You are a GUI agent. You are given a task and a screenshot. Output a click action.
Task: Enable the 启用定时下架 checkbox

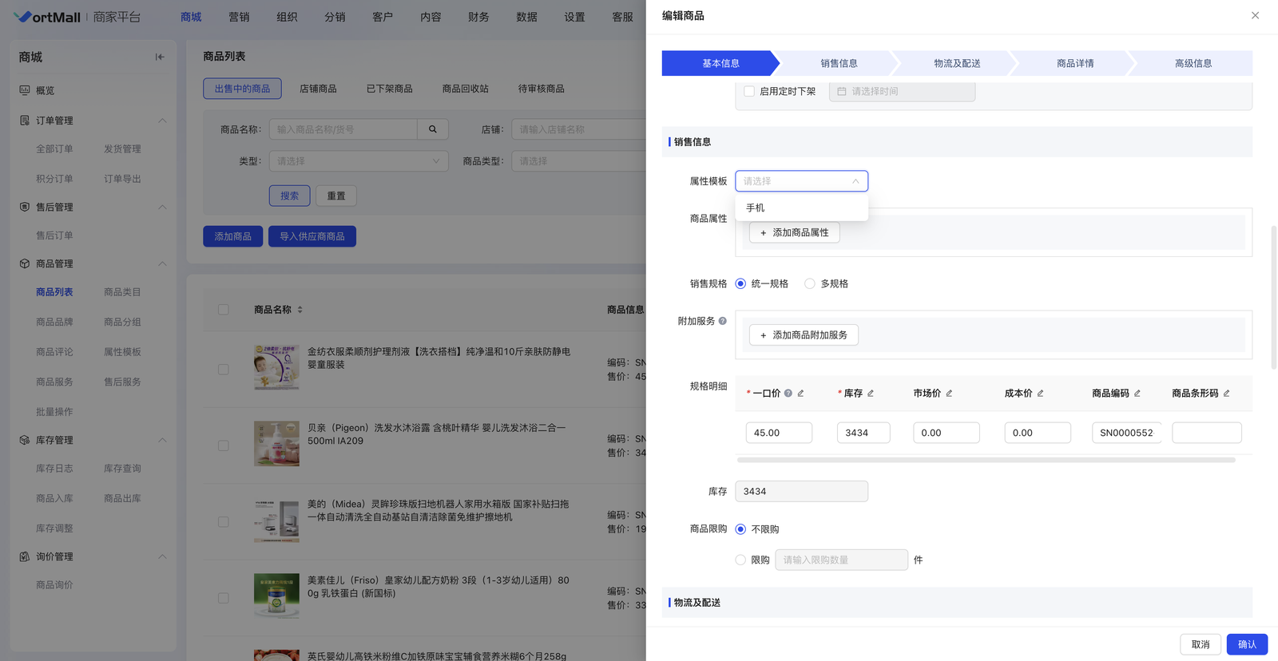(749, 92)
